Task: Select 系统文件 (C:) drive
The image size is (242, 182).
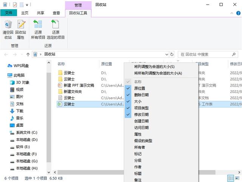Action: [23, 133]
